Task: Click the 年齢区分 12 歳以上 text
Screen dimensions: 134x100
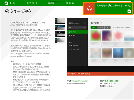Action: coord(107,86)
